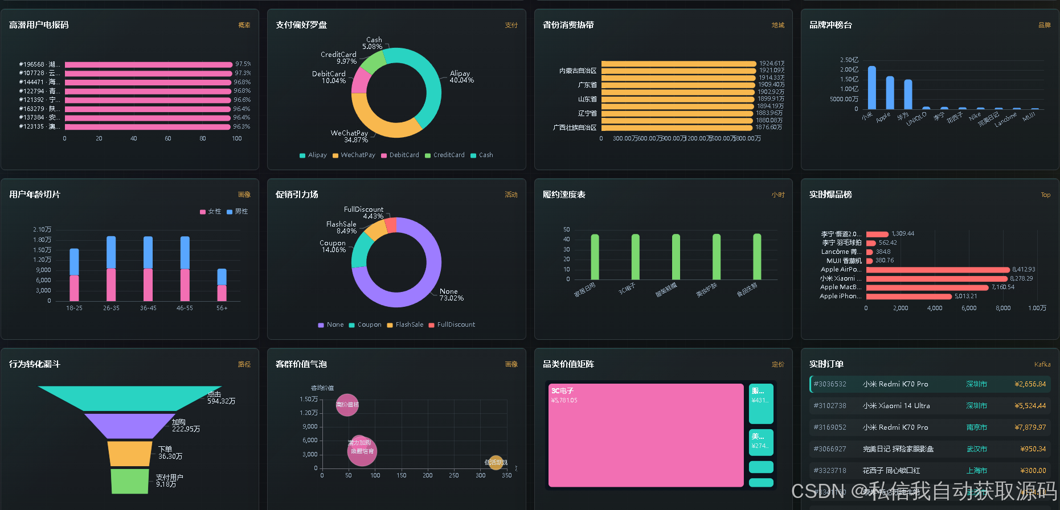This screenshot has height=510, width=1060.
Task: Click the 活动 tag on 促销引力场
Action: tap(511, 195)
